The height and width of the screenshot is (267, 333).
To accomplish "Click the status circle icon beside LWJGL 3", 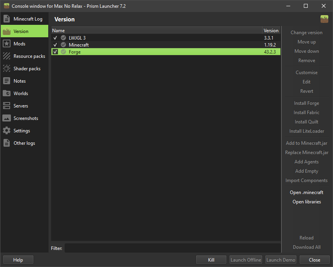I will (63, 38).
